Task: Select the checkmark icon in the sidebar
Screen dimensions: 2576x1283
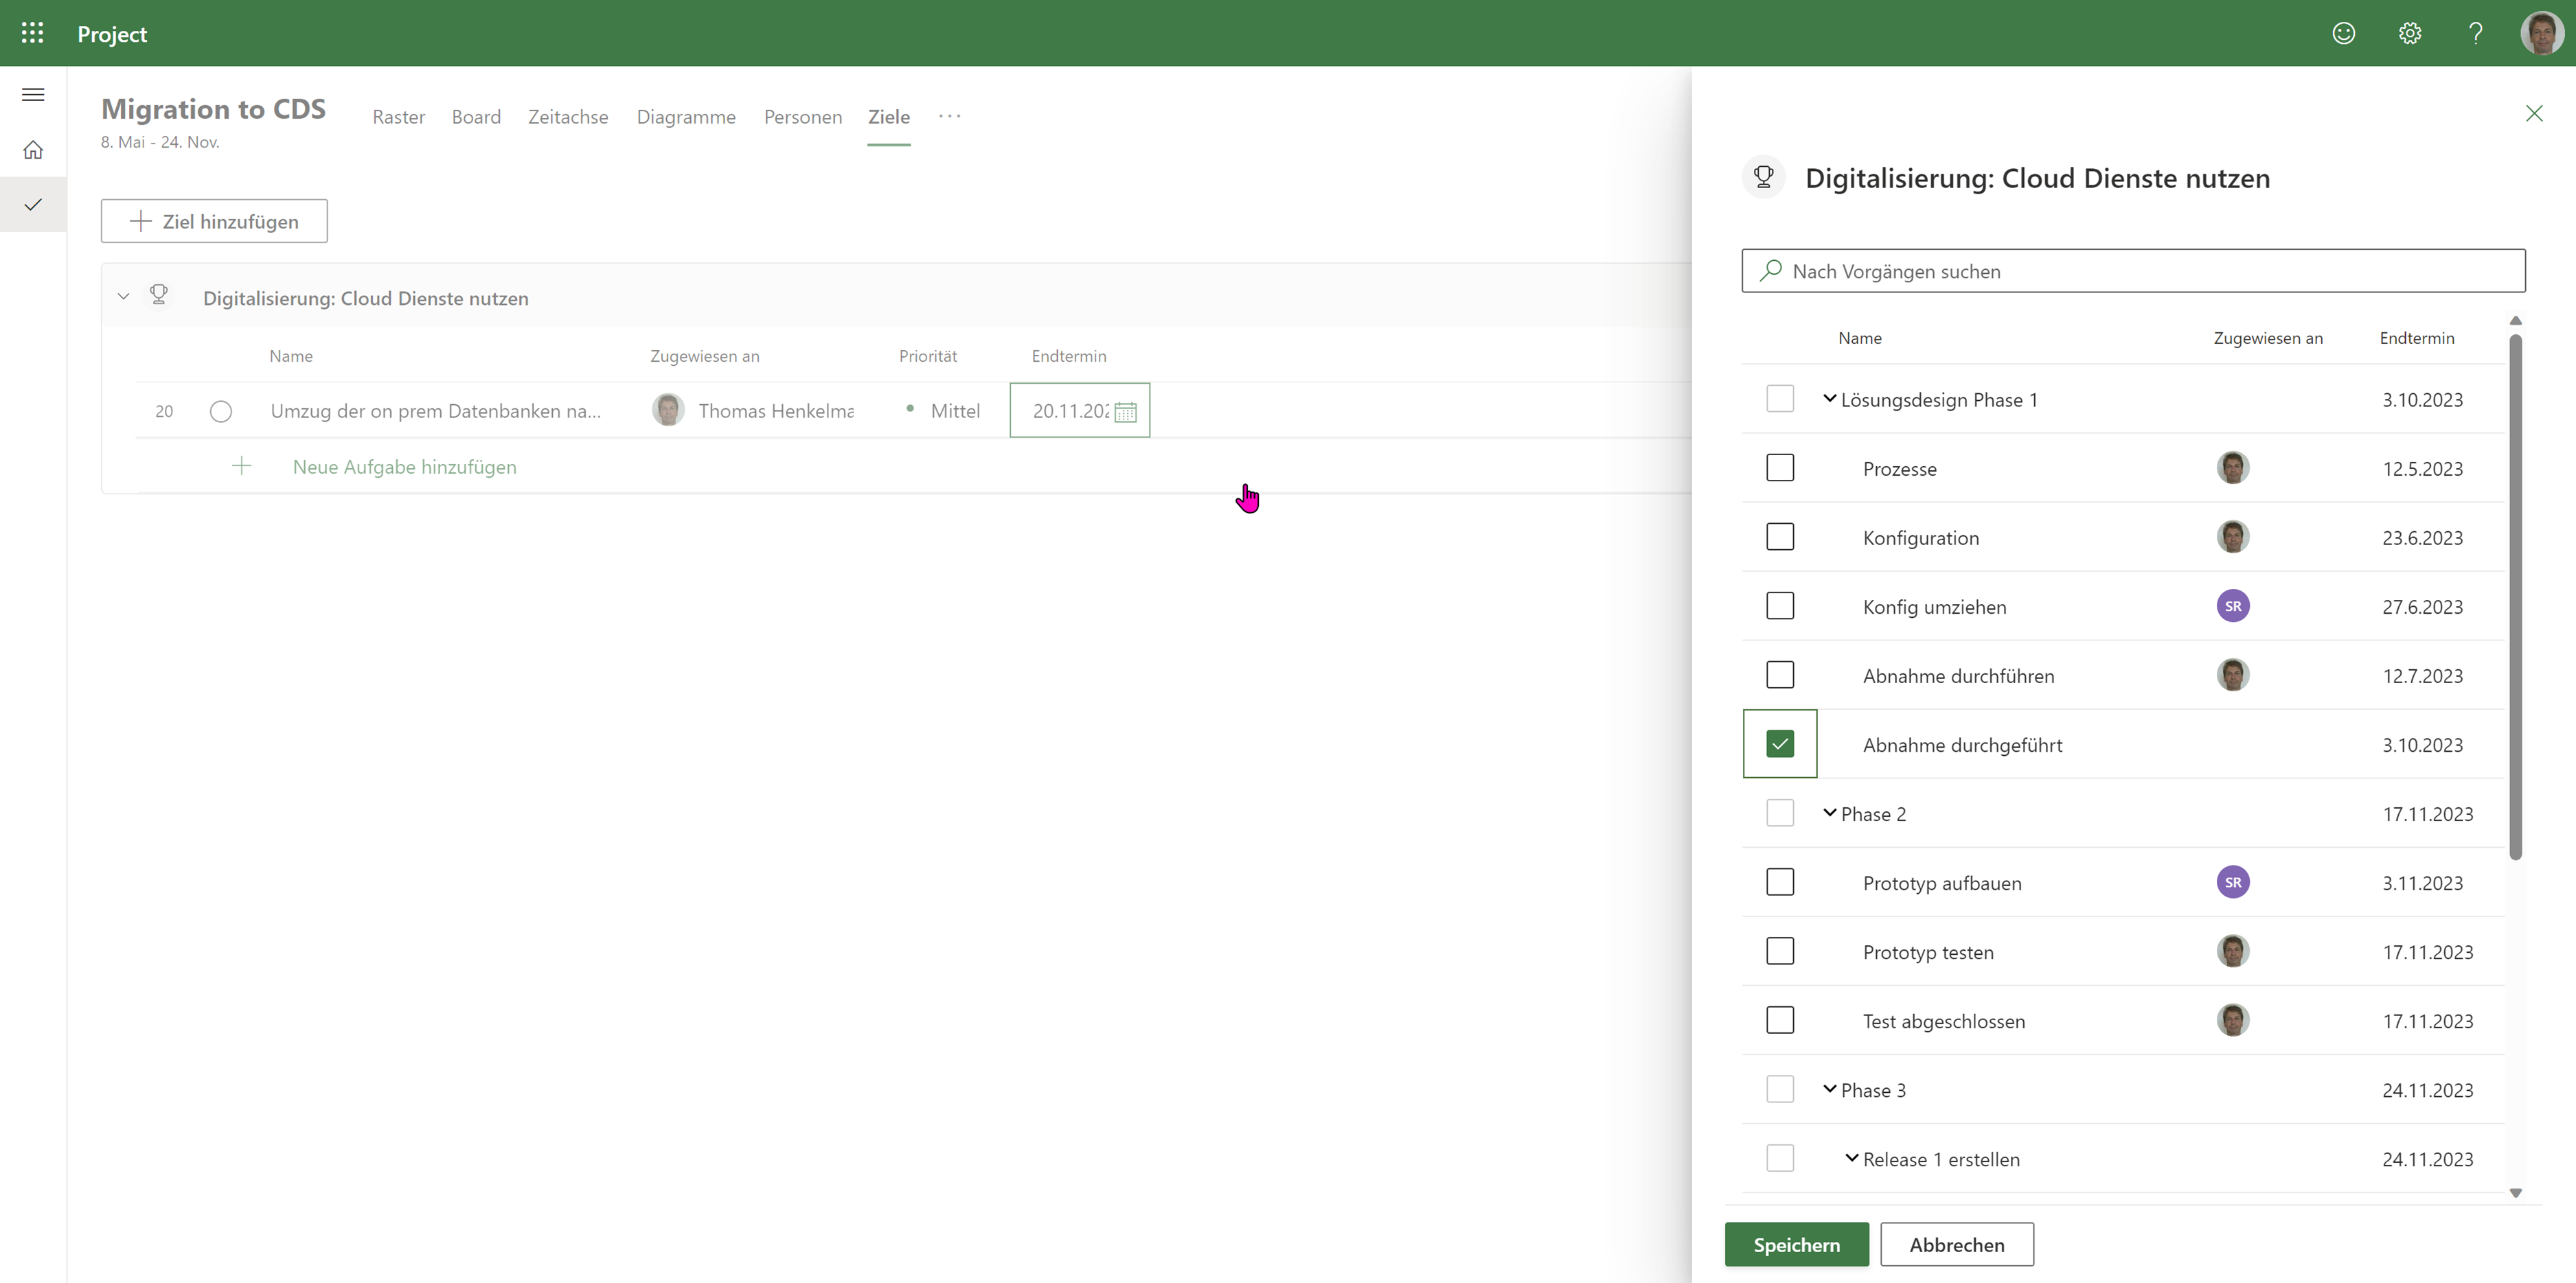Action: (33, 205)
